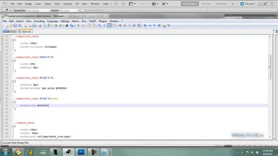Screen dimensions: 278x156
Task: Collapse the tbody tr:hover fold on line 40
Action: [x=13, y=102]
